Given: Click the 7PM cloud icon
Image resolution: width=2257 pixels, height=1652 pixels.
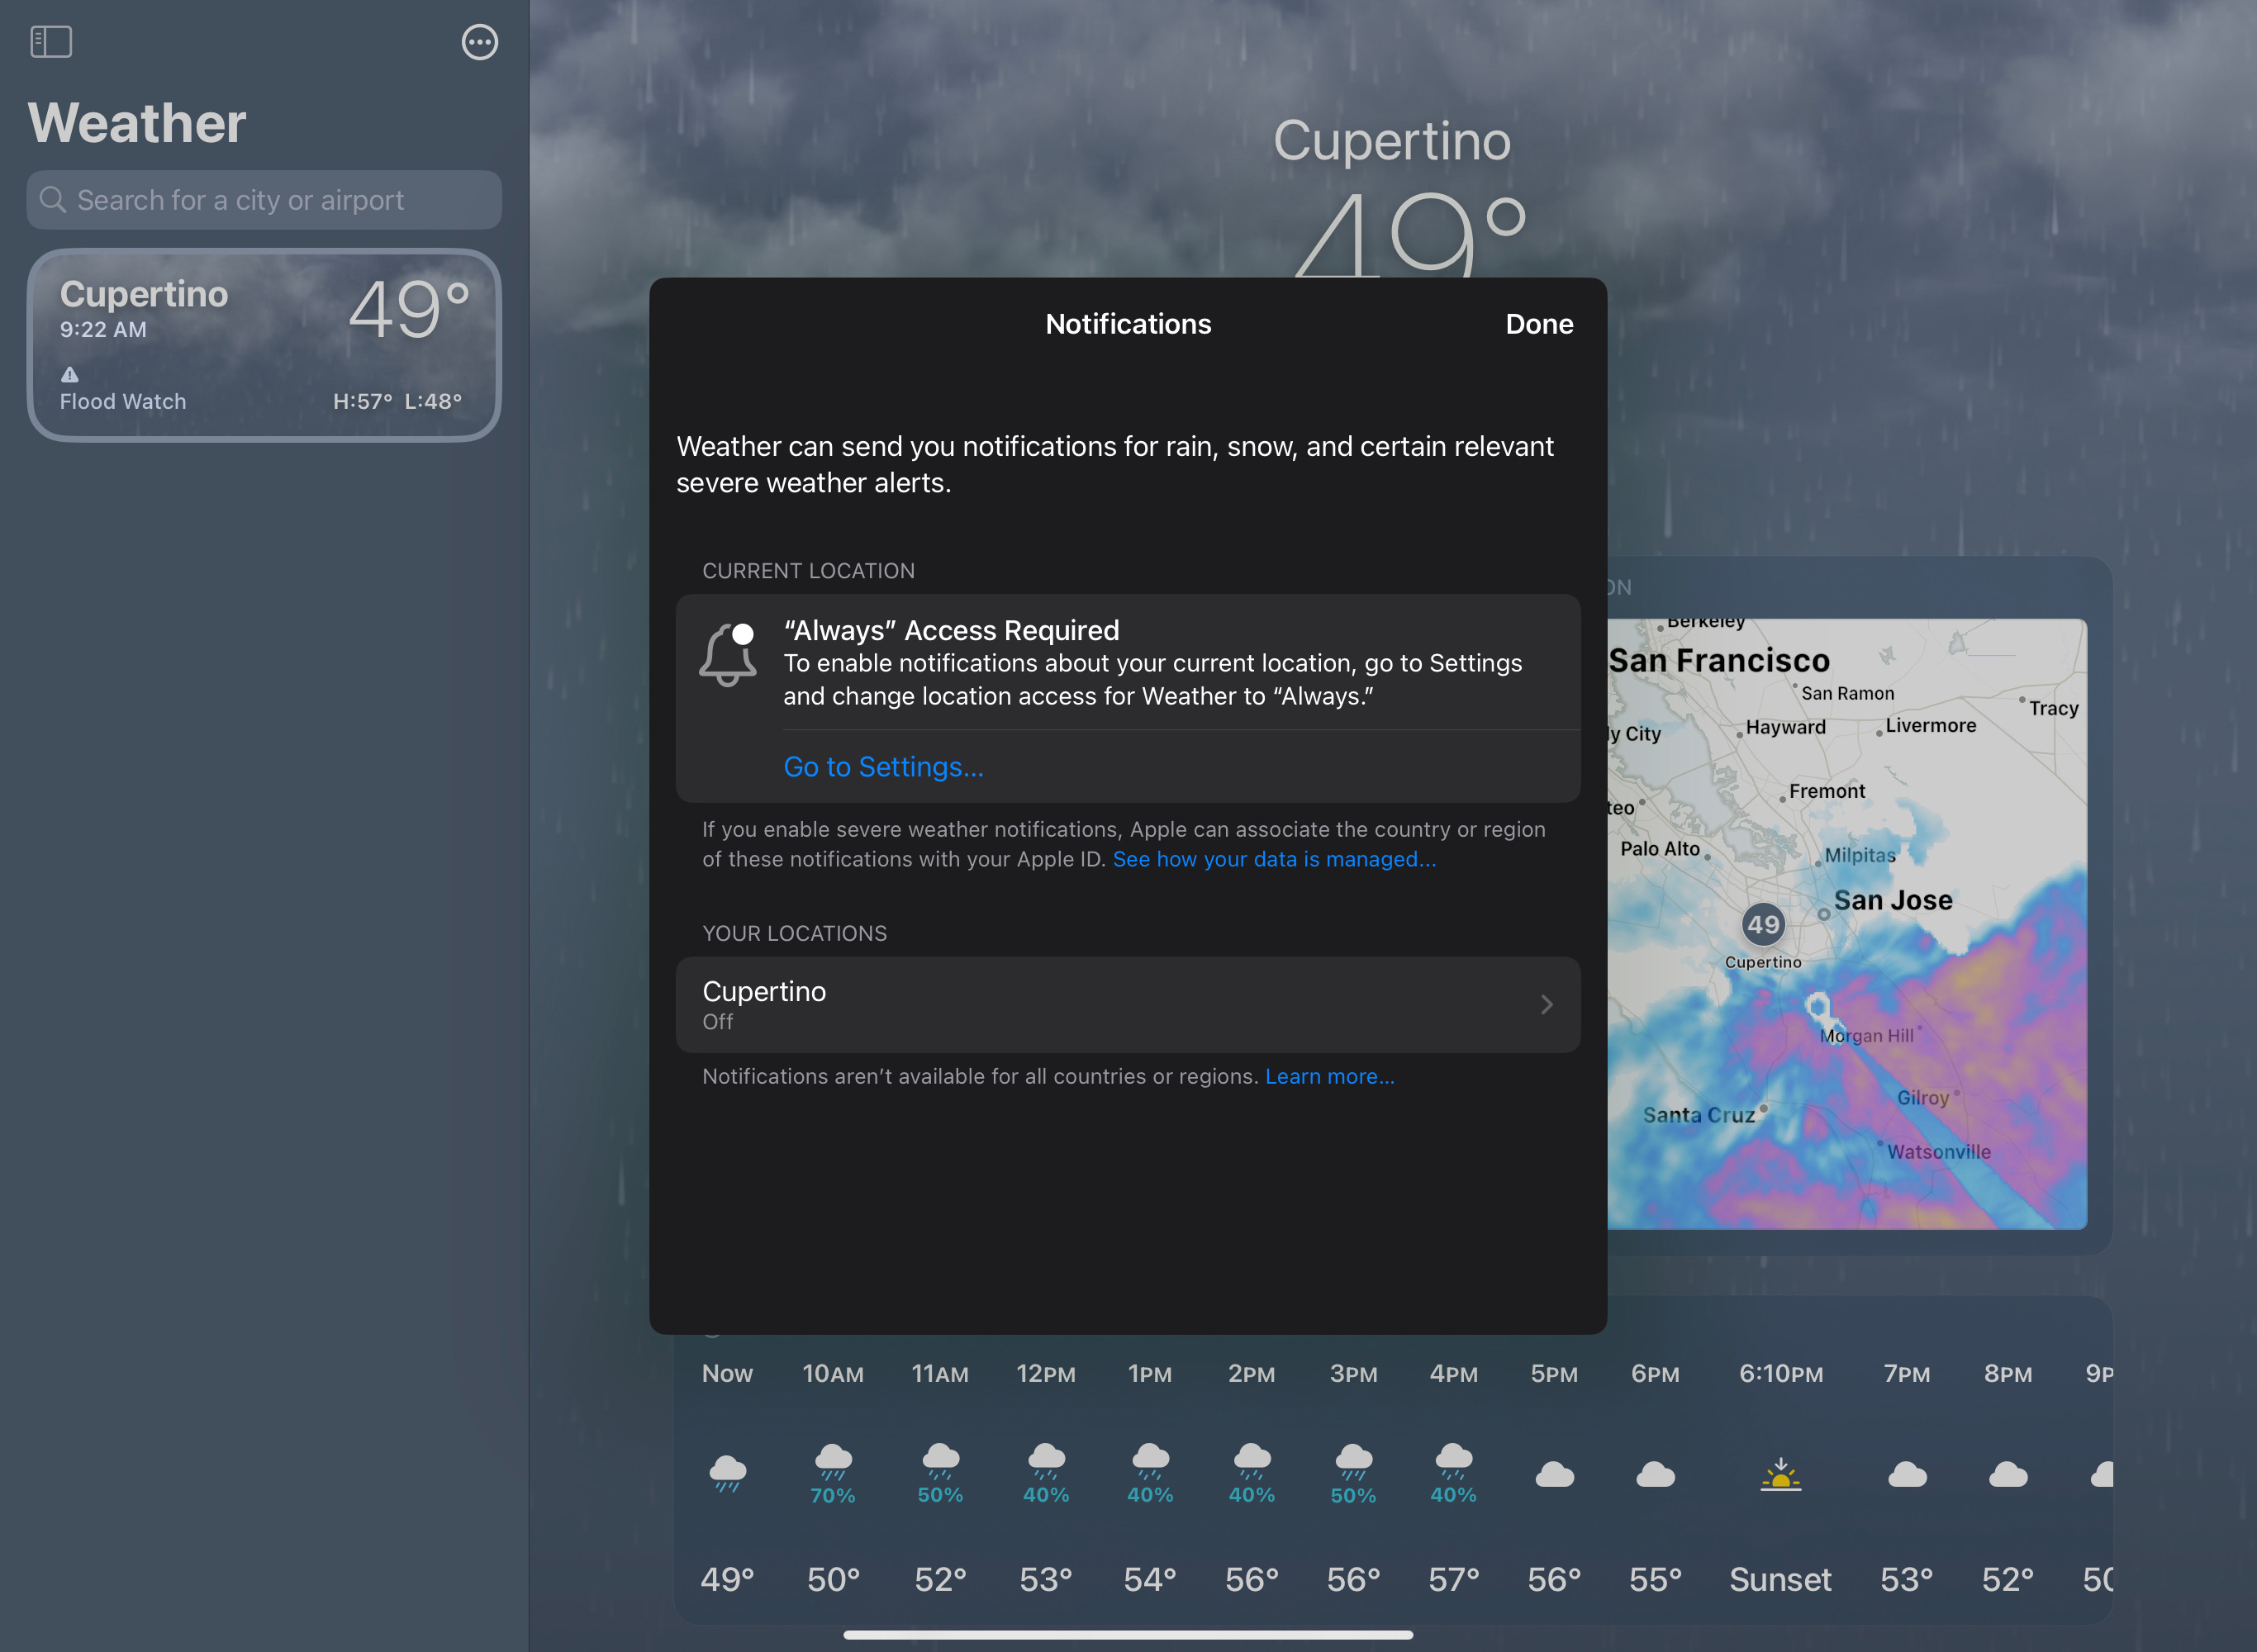Looking at the screenshot, I should pos(1907,1474).
